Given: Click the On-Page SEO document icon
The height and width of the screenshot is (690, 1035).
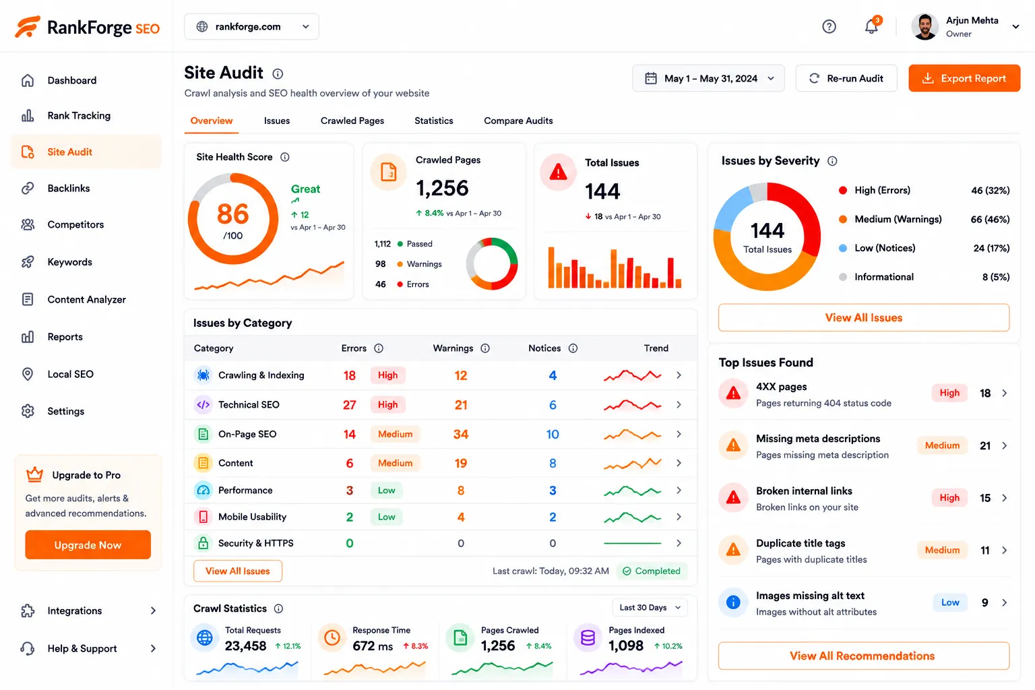Looking at the screenshot, I should 203,434.
